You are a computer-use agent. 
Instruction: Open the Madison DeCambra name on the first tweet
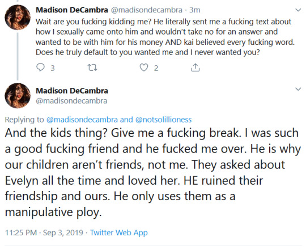tap(72, 10)
